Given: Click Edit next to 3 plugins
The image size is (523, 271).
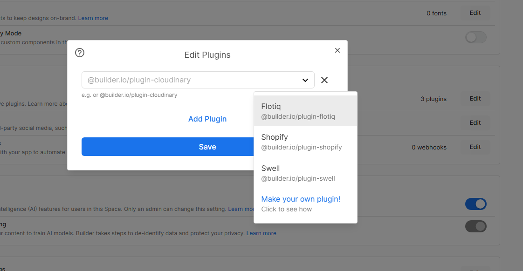Looking at the screenshot, I should click(475, 99).
